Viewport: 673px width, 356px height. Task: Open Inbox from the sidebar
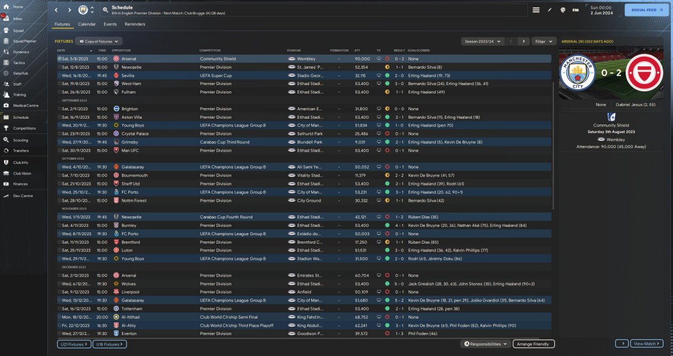coord(18,19)
